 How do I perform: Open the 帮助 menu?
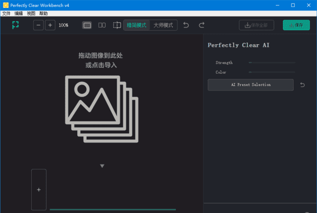[x=44, y=13]
